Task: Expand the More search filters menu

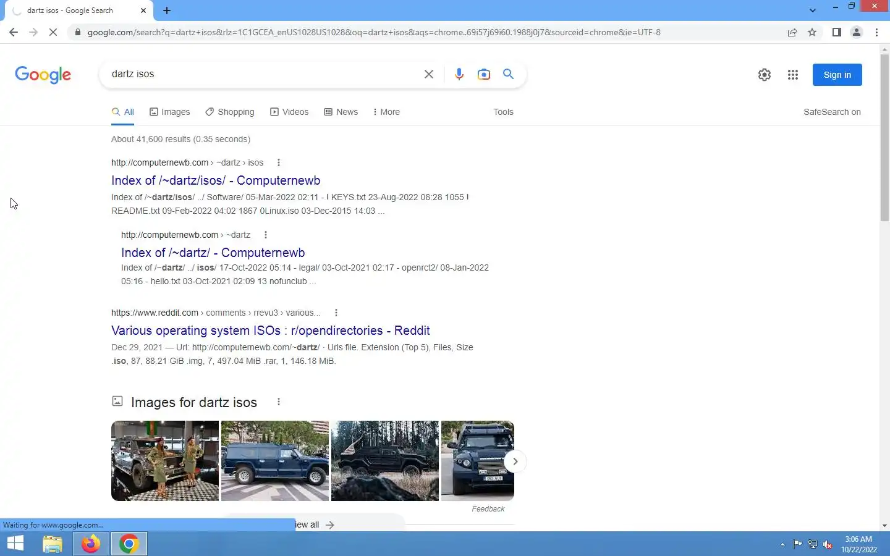Action: (386, 112)
